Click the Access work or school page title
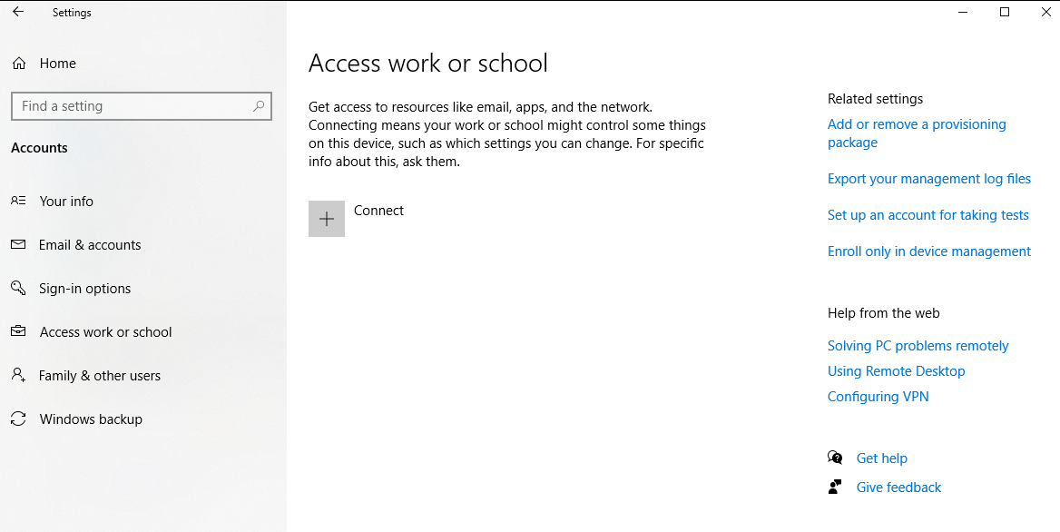The height and width of the screenshot is (532, 1060). (x=428, y=63)
